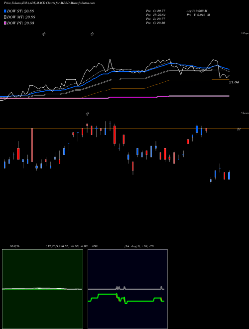Open the green MACD indicator panel

[x=42, y=289]
